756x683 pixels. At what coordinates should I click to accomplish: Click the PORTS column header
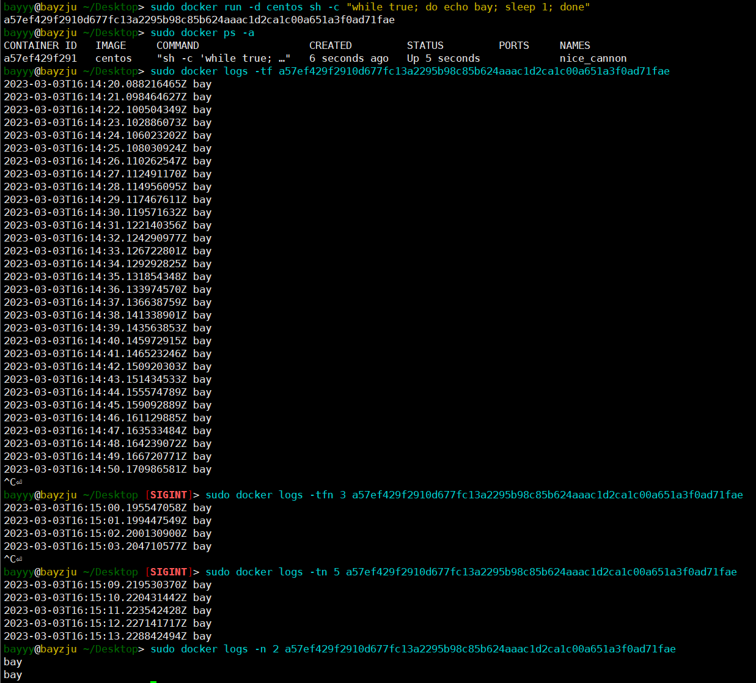coord(514,46)
